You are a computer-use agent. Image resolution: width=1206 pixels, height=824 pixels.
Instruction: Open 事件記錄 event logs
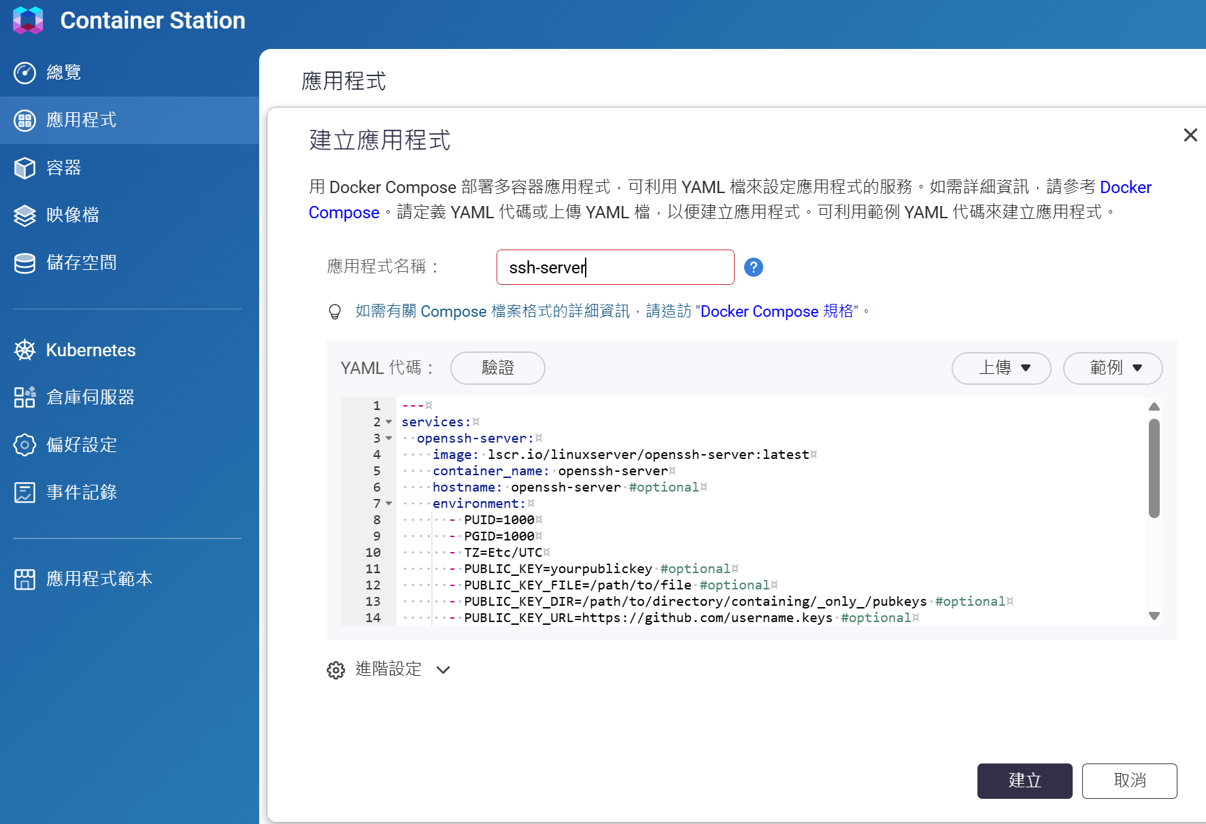coord(81,492)
